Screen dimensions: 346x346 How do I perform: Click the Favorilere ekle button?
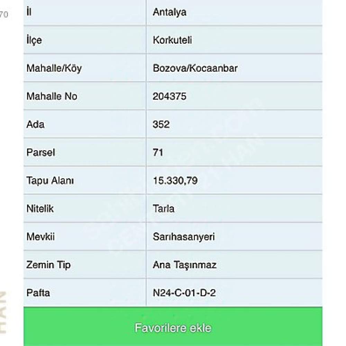173,327
